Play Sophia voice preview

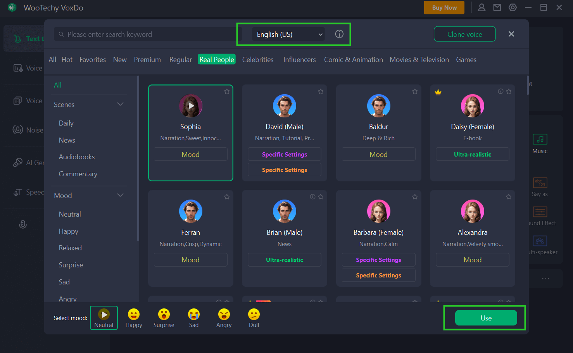point(191,105)
